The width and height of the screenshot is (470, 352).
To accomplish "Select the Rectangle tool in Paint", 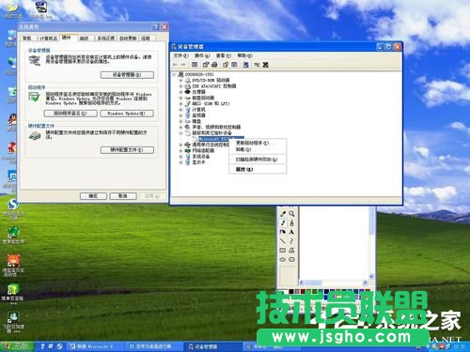I will [283, 250].
